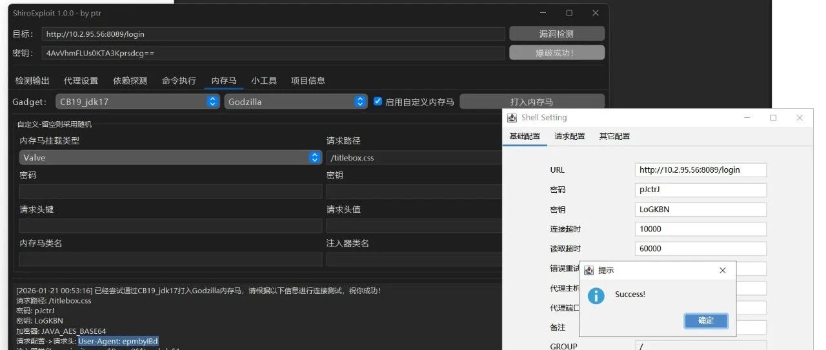Click the 读取超时 field showing 60000

[x=701, y=249]
